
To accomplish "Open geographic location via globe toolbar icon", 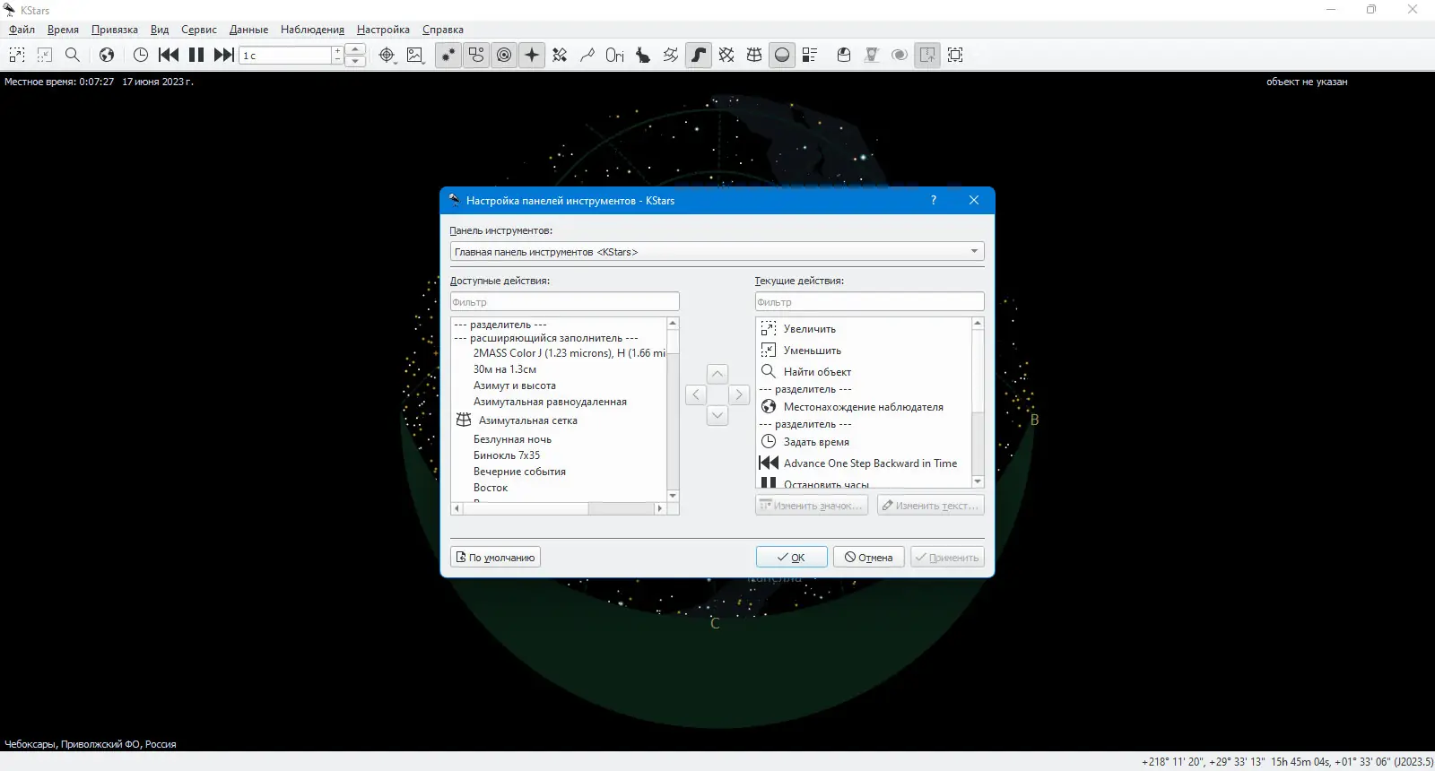I will tap(107, 55).
